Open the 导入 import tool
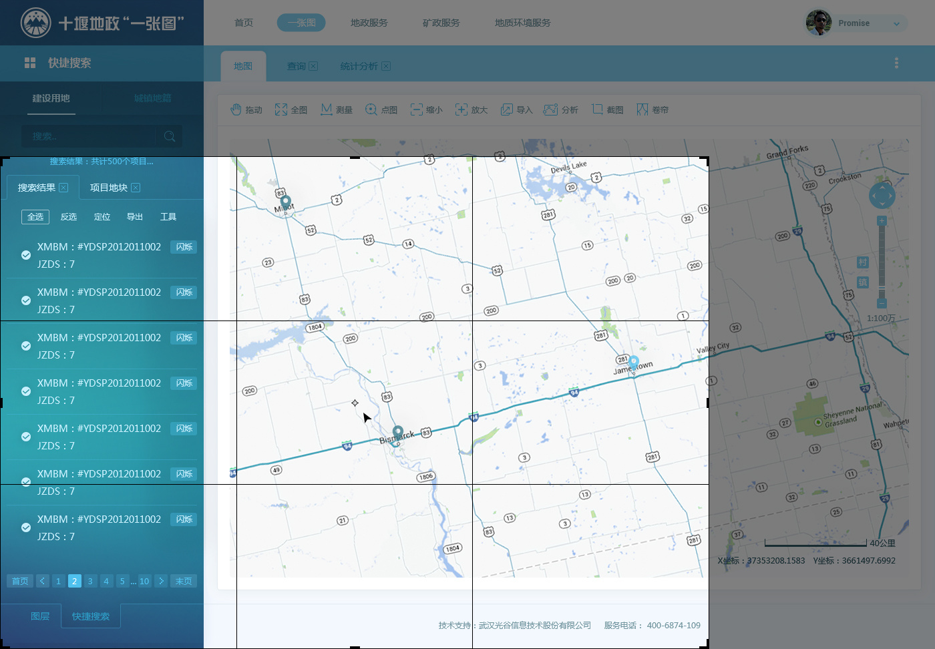The image size is (935, 649). coord(516,110)
